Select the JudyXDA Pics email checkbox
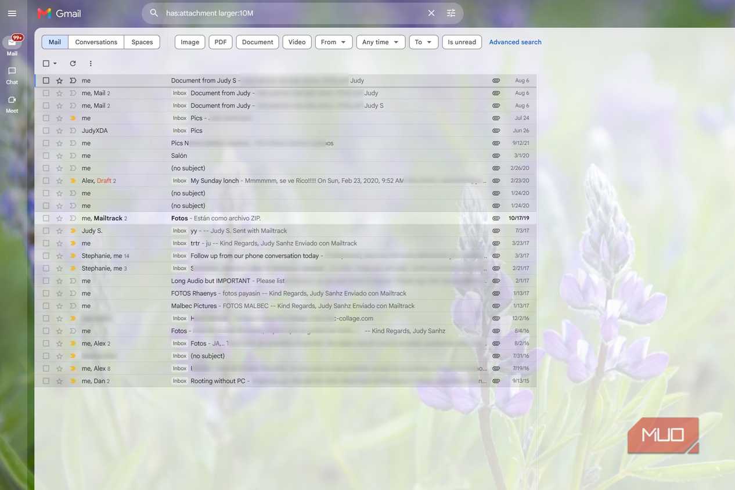Screen dimensions: 735x490 [46, 131]
